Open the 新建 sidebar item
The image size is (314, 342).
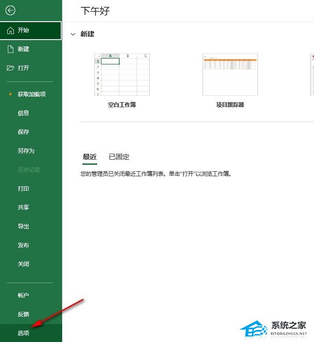(31, 49)
